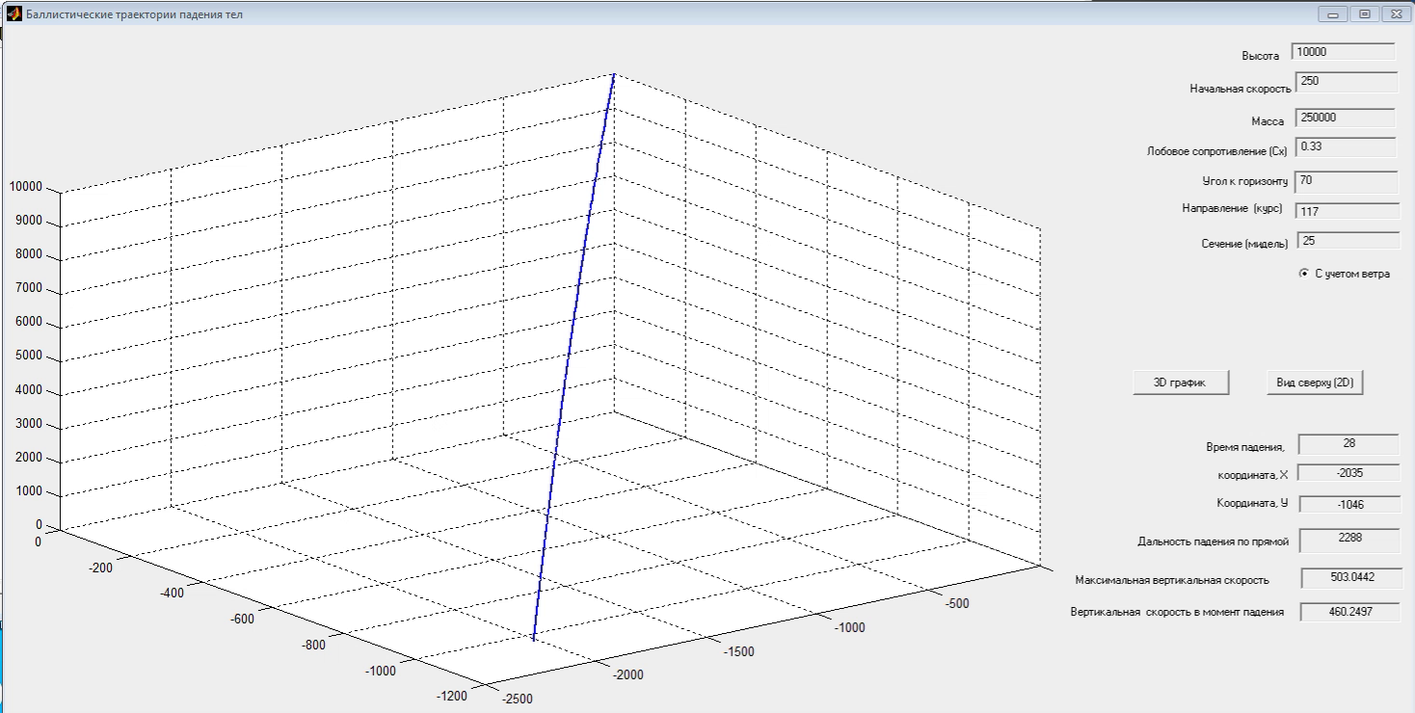1415x713 pixels.
Task: Click the 'Вид сверху (2D)' button
Action: point(1315,383)
